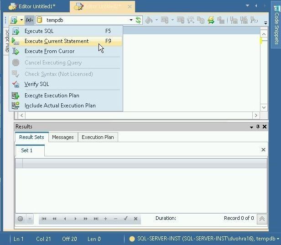The width and height of the screenshot is (281, 245).
Task: Open the Execution Plan tab
Action: click(x=98, y=137)
